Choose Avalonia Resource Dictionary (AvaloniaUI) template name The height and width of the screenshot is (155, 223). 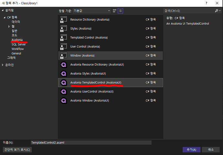(97, 65)
